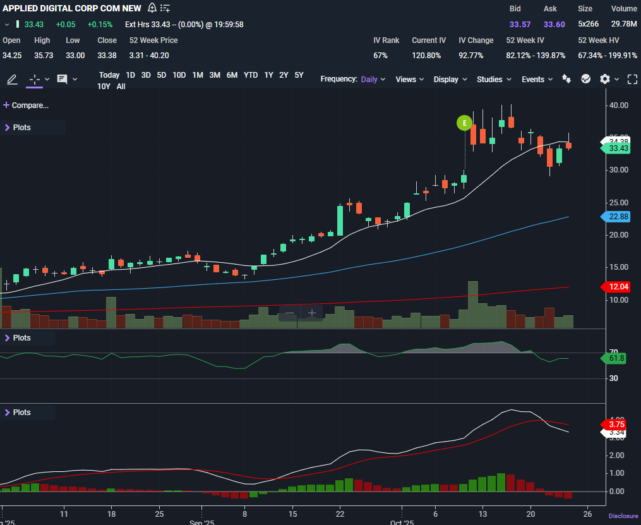This screenshot has width=641, height=525.
Task: Click the Ask price 33.60
Action: 554,25
